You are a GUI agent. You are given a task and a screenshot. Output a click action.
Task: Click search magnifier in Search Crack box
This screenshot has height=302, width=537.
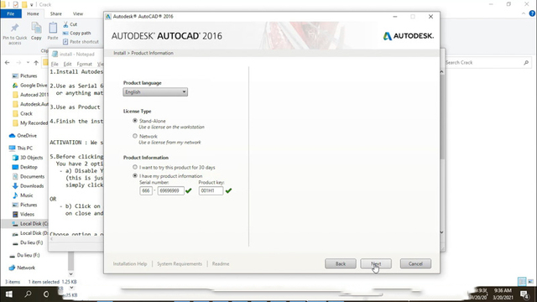[x=526, y=63]
